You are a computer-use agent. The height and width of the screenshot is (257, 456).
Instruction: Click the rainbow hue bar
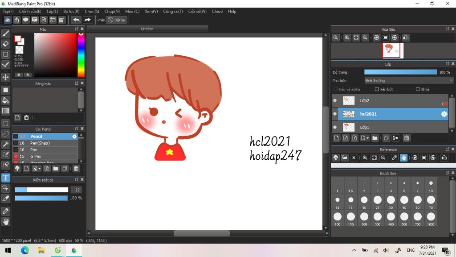[x=81, y=55]
